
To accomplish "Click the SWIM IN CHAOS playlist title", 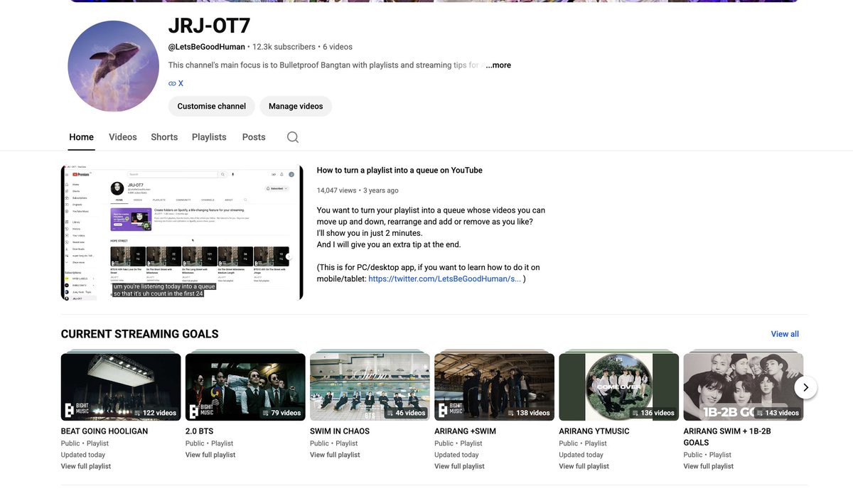I will 340,431.
